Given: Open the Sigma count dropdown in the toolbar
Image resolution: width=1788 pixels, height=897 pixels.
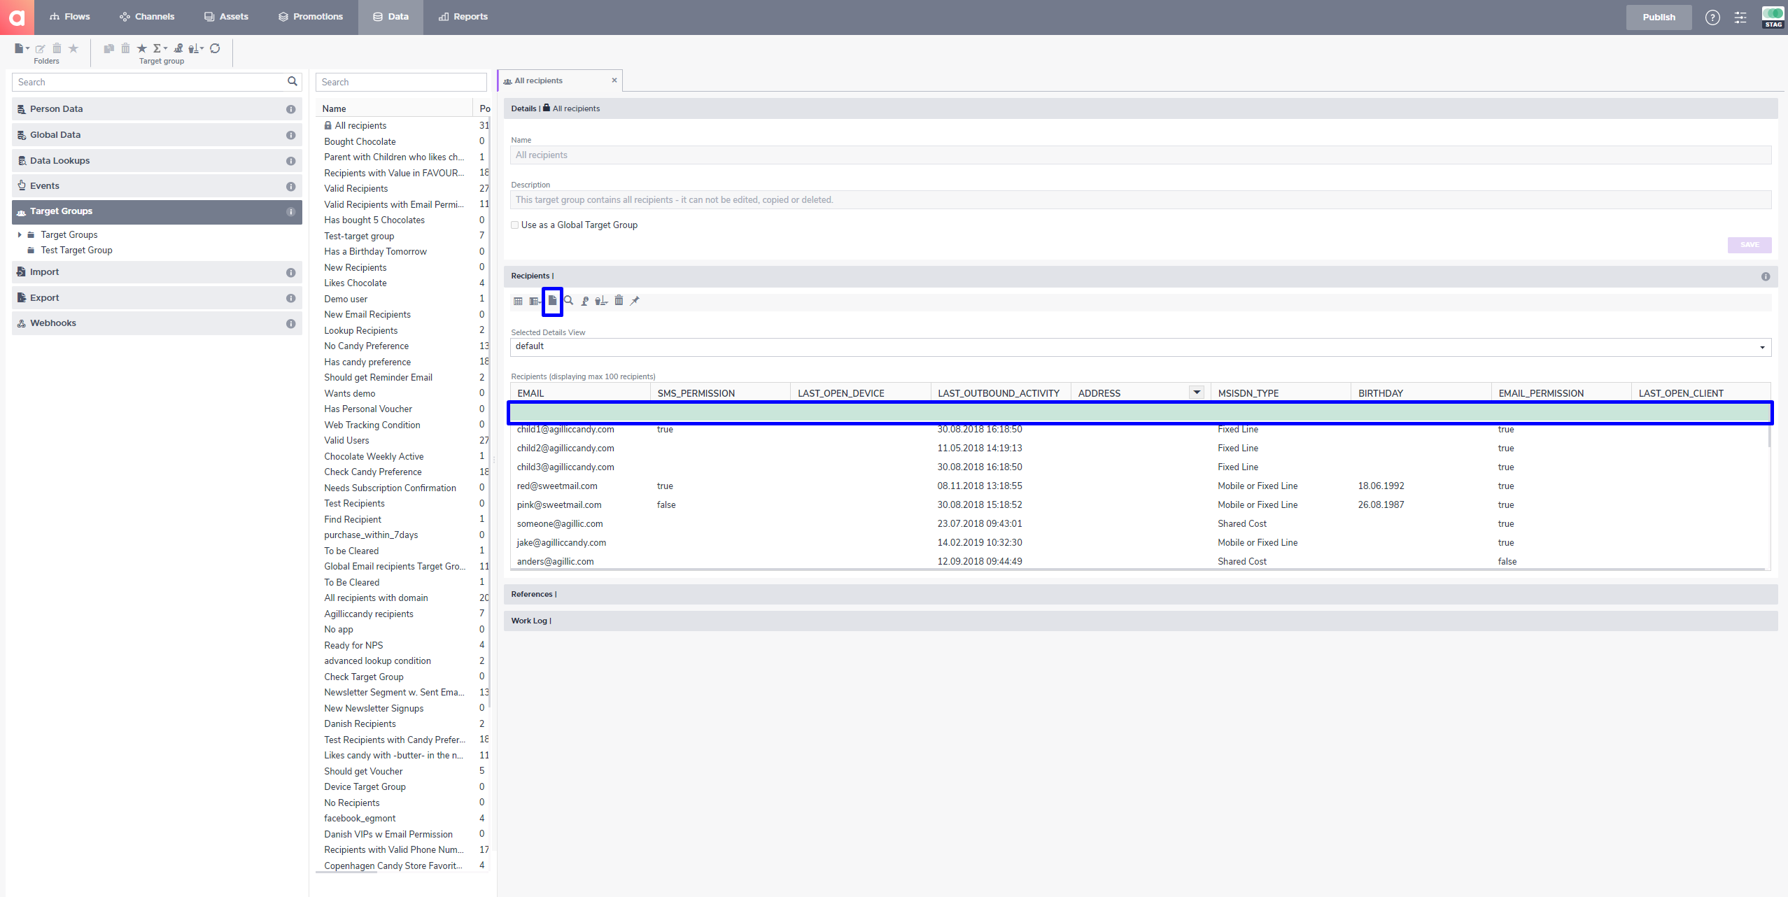Looking at the screenshot, I should click(160, 48).
